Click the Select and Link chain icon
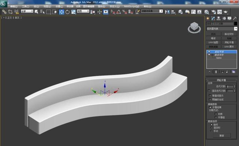239x146 pixels. pyautogui.click(x=4, y=12)
